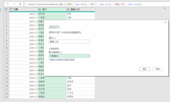Open 日期 column filter dropdown
This screenshot has height=102, width=170.
pyautogui.click(x=36, y=9)
